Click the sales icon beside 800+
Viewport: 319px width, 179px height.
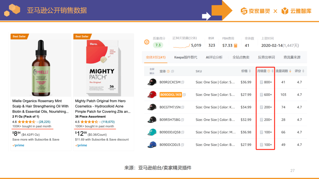point(261,82)
